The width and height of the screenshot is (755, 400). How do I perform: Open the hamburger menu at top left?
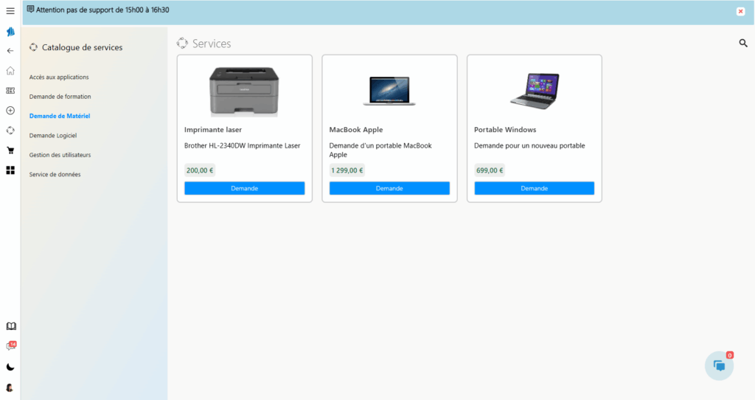[x=10, y=11]
